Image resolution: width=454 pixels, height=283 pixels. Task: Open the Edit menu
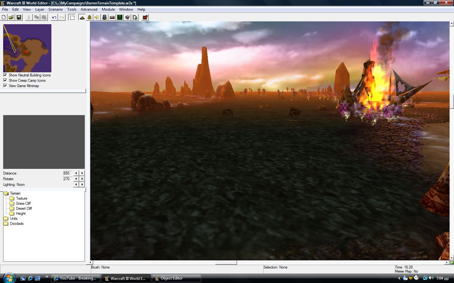coord(15,9)
